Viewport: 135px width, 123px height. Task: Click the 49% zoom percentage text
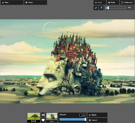tap(129, 8)
